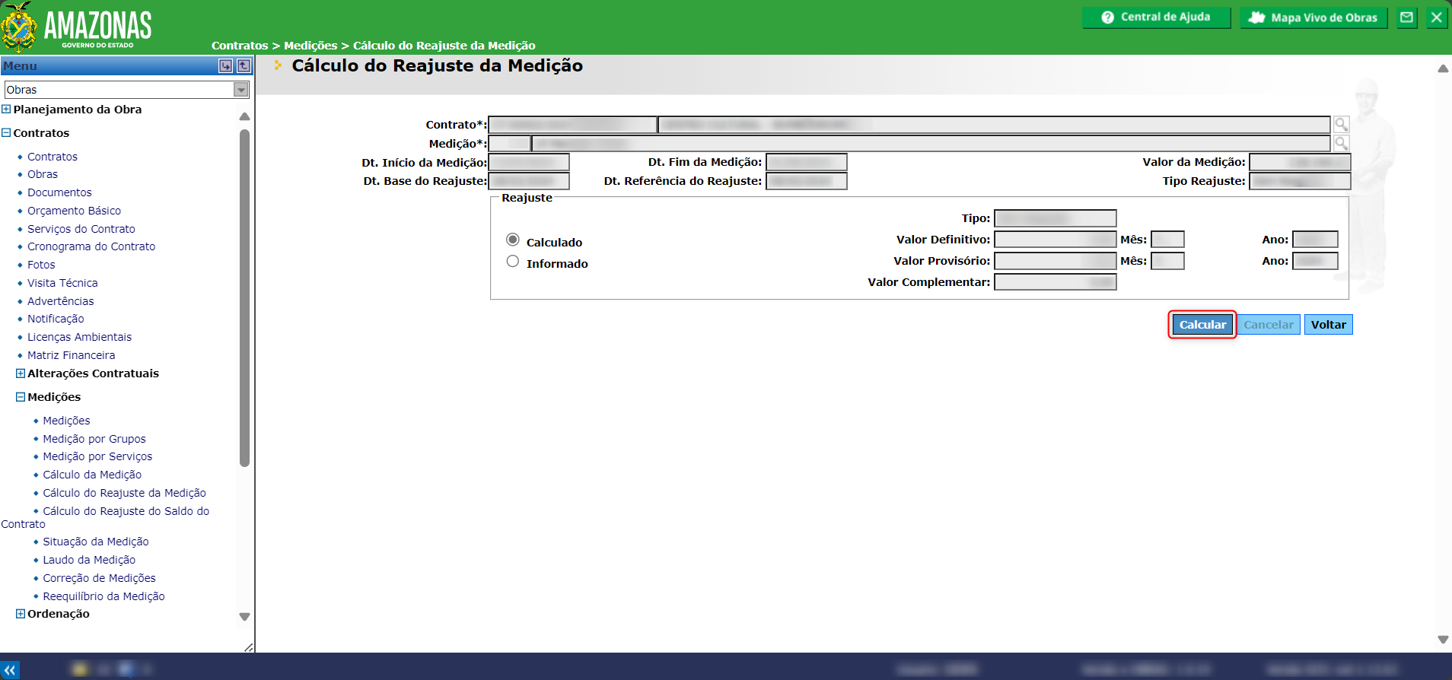Open Mapa Vivo de Obras

pos(1313,17)
